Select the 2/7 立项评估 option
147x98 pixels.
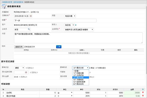click(x=81, y=75)
